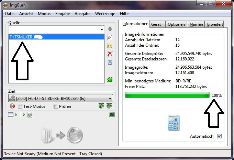Eject tray with green down arrow icon
This screenshot has width=234, height=160.
(x=109, y=106)
